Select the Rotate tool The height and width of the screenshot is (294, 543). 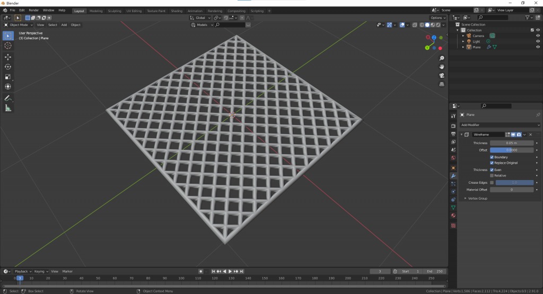(8, 67)
